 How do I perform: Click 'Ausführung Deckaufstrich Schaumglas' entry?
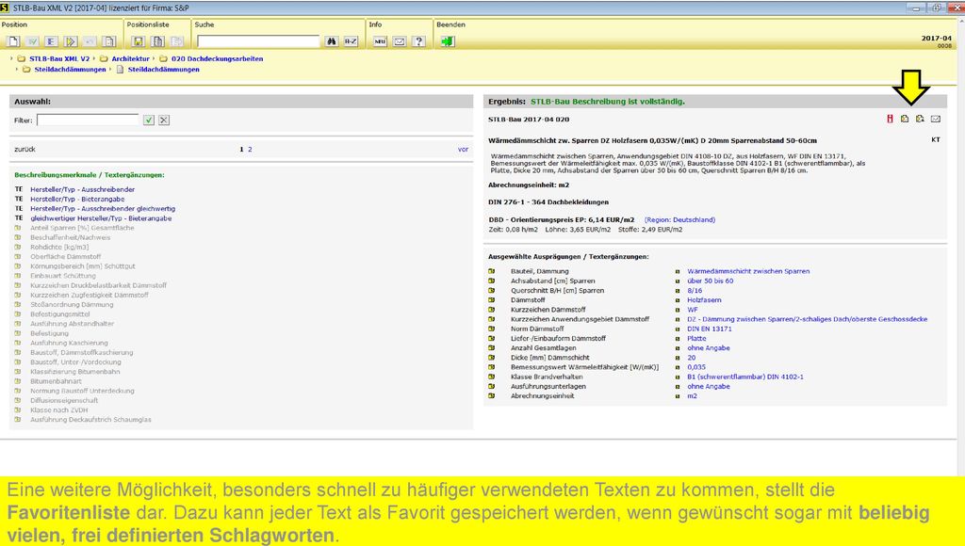tap(90, 419)
